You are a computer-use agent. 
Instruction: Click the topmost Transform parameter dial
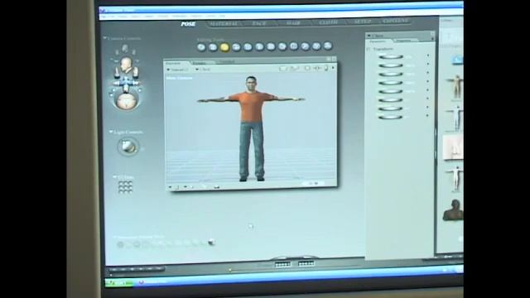point(391,57)
